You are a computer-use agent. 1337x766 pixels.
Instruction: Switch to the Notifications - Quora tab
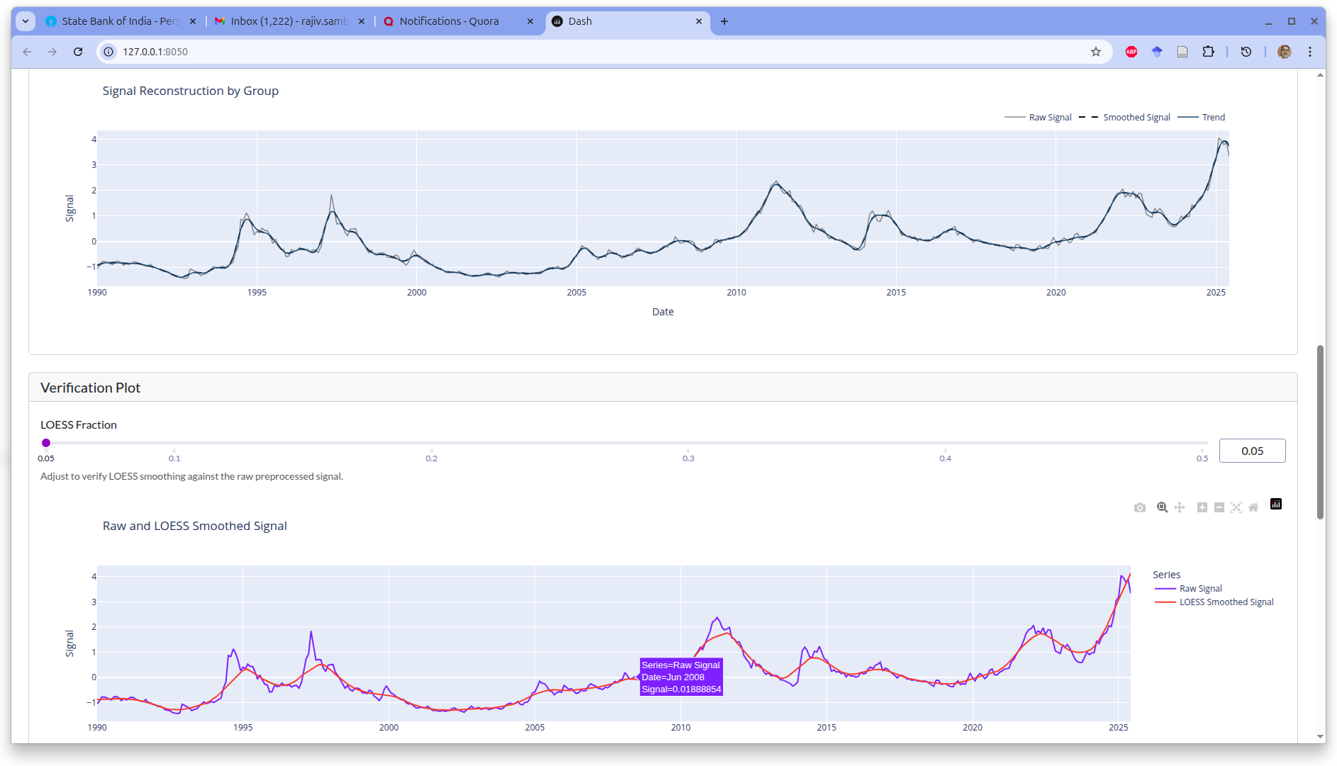click(x=449, y=21)
